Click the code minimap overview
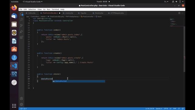 coord(176,22)
